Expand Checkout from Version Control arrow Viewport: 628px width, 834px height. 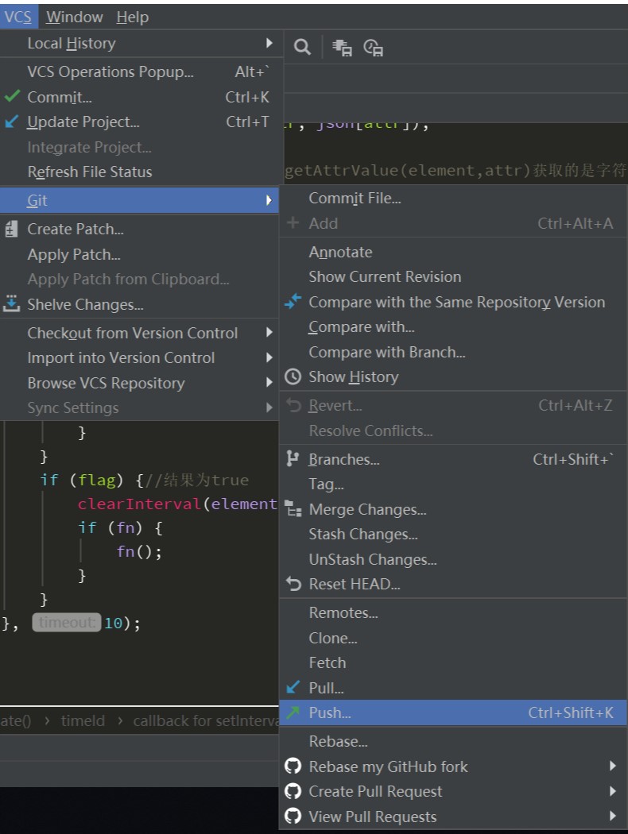click(269, 333)
